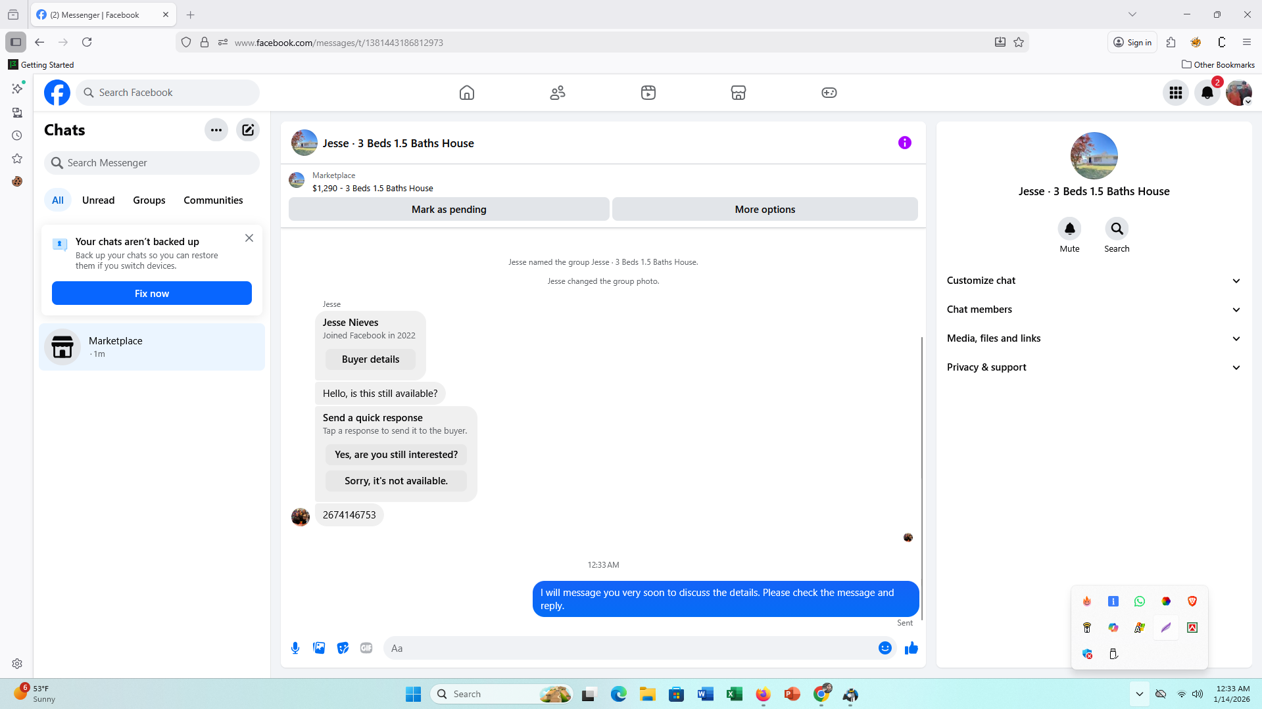Open a new browser tab
This screenshot has height=709, width=1262.
click(x=190, y=14)
